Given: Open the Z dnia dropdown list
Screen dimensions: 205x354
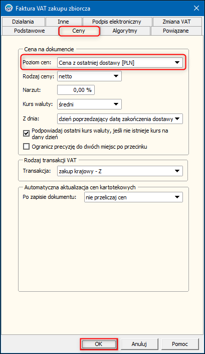Looking at the screenshot, I should pos(120,119).
